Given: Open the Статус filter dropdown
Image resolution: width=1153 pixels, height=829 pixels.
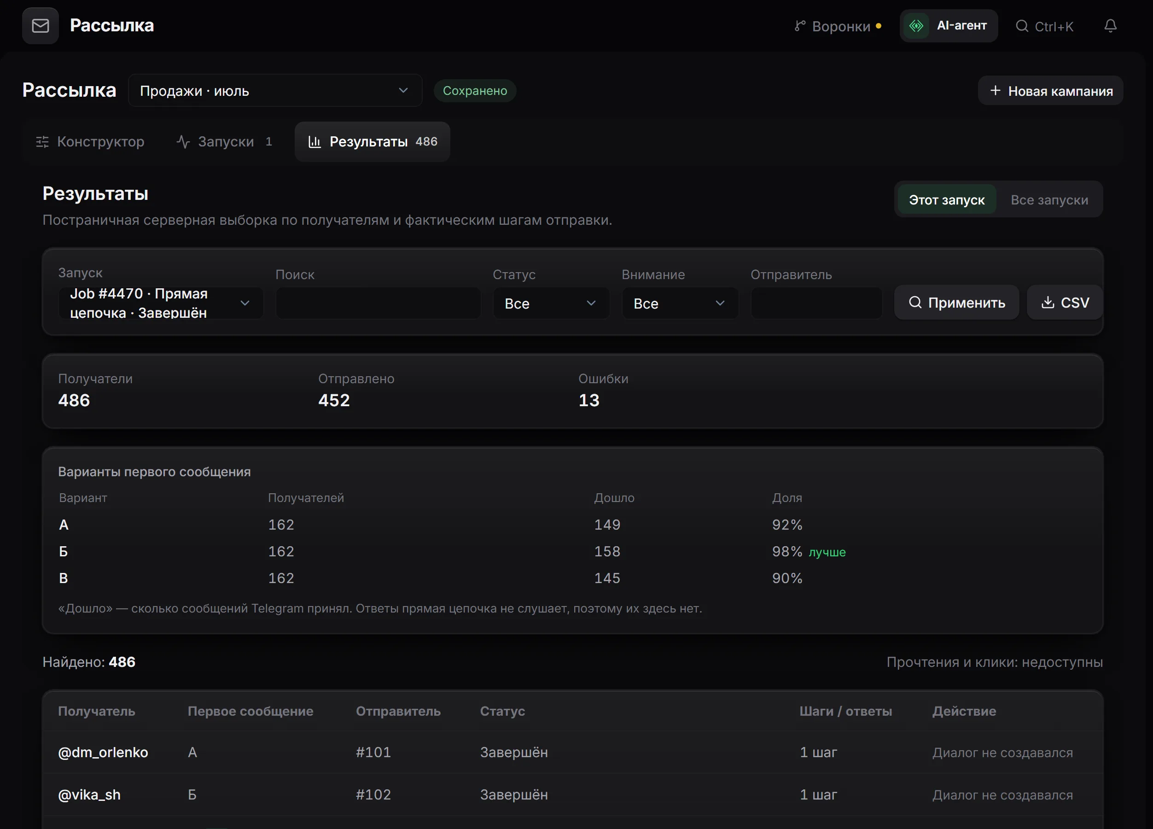Looking at the screenshot, I should pos(551,303).
